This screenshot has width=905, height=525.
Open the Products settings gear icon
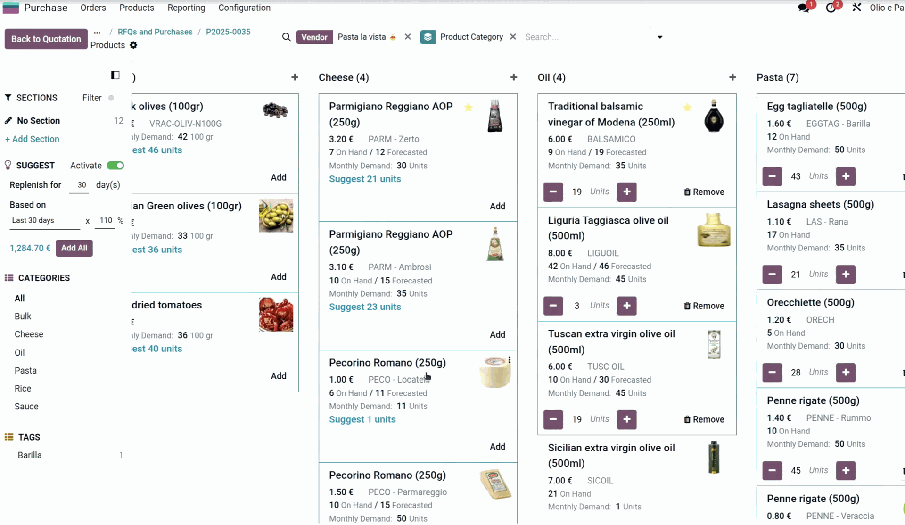click(133, 45)
